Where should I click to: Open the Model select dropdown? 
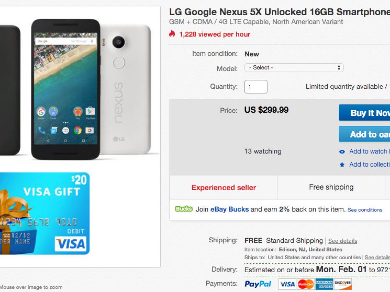click(x=294, y=68)
